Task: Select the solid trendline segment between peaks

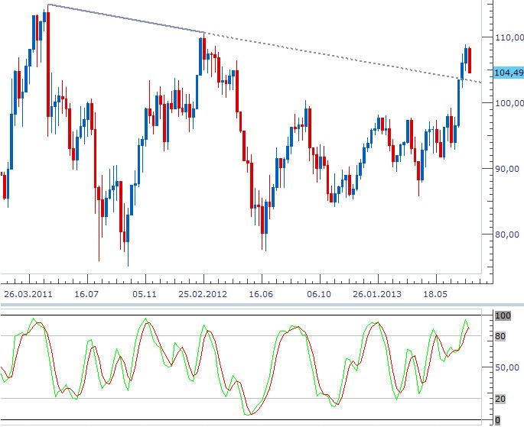Action: [126, 18]
